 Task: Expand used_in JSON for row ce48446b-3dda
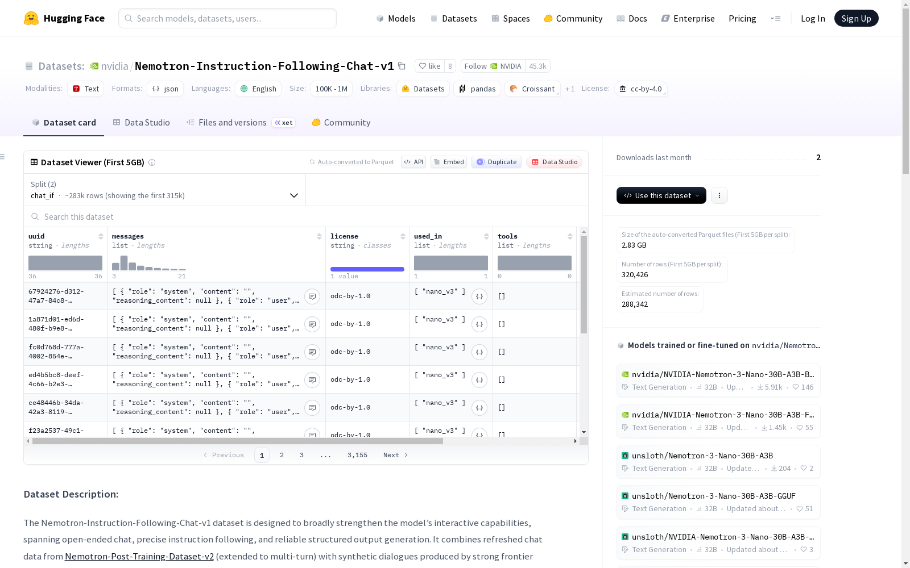[x=479, y=408]
